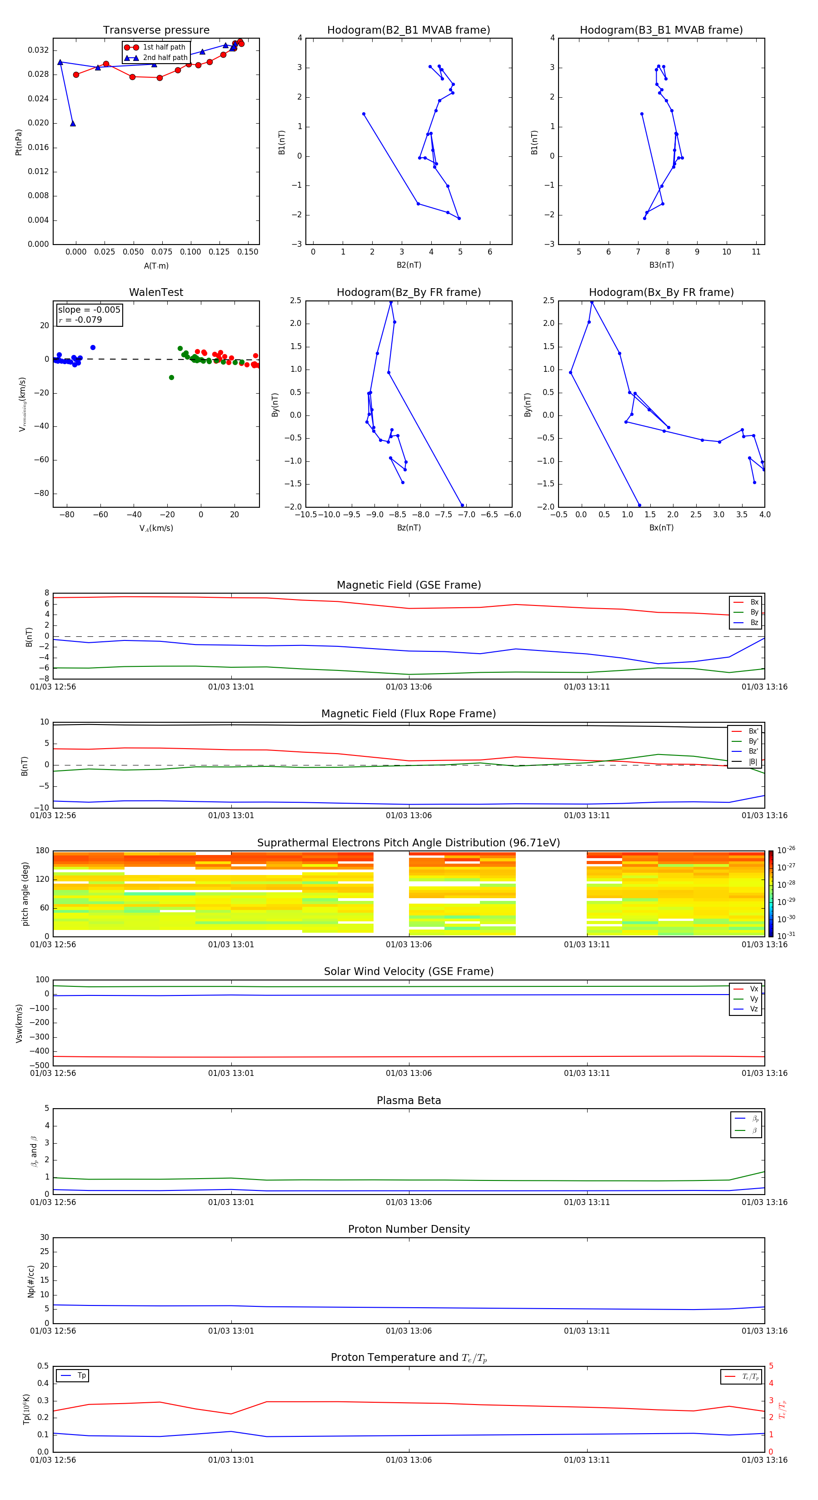Click the 'Magnetic Field (Flux Rope Frame)' title
This screenshot has height=1500, width=818.
click(x=409, y=714)
